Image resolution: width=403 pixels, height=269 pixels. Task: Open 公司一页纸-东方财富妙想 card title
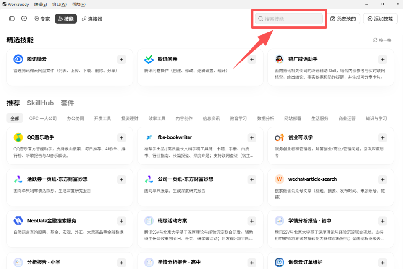click(185, 179)
